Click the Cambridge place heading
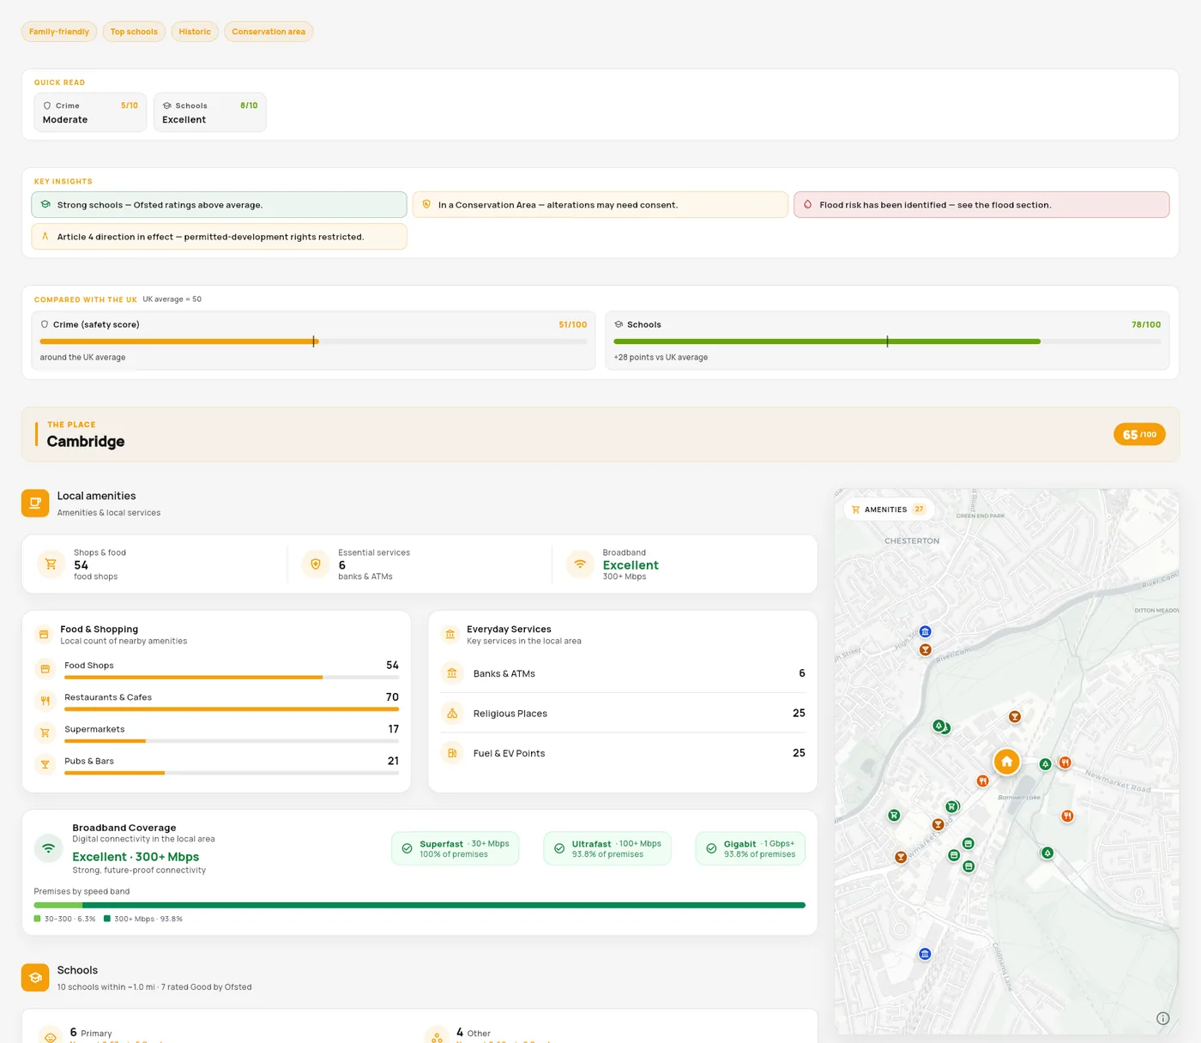This screenshot has height=1043, width=1201. pyautogui.click(x=86, y=442)
